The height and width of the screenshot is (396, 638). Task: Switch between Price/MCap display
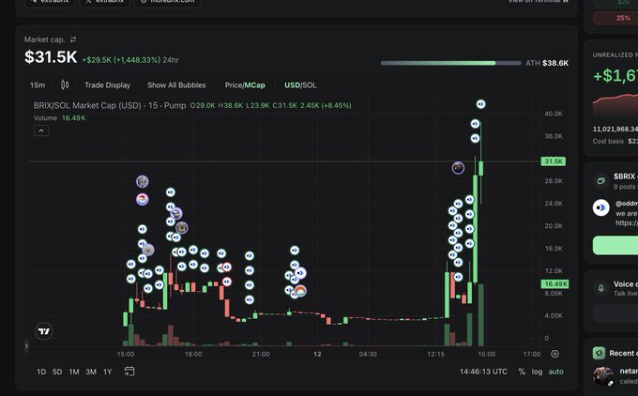(245, 85)
